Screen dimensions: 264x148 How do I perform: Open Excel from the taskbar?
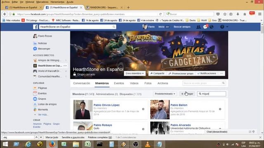click(x=88, y=144)
